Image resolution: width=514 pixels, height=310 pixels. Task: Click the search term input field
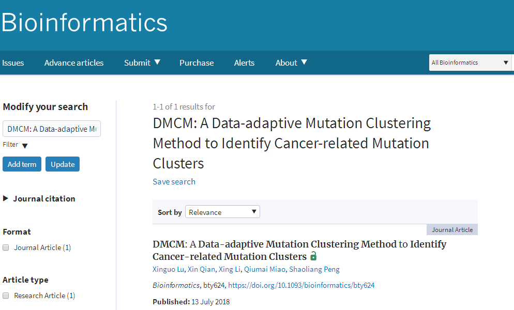click(52, 129)
